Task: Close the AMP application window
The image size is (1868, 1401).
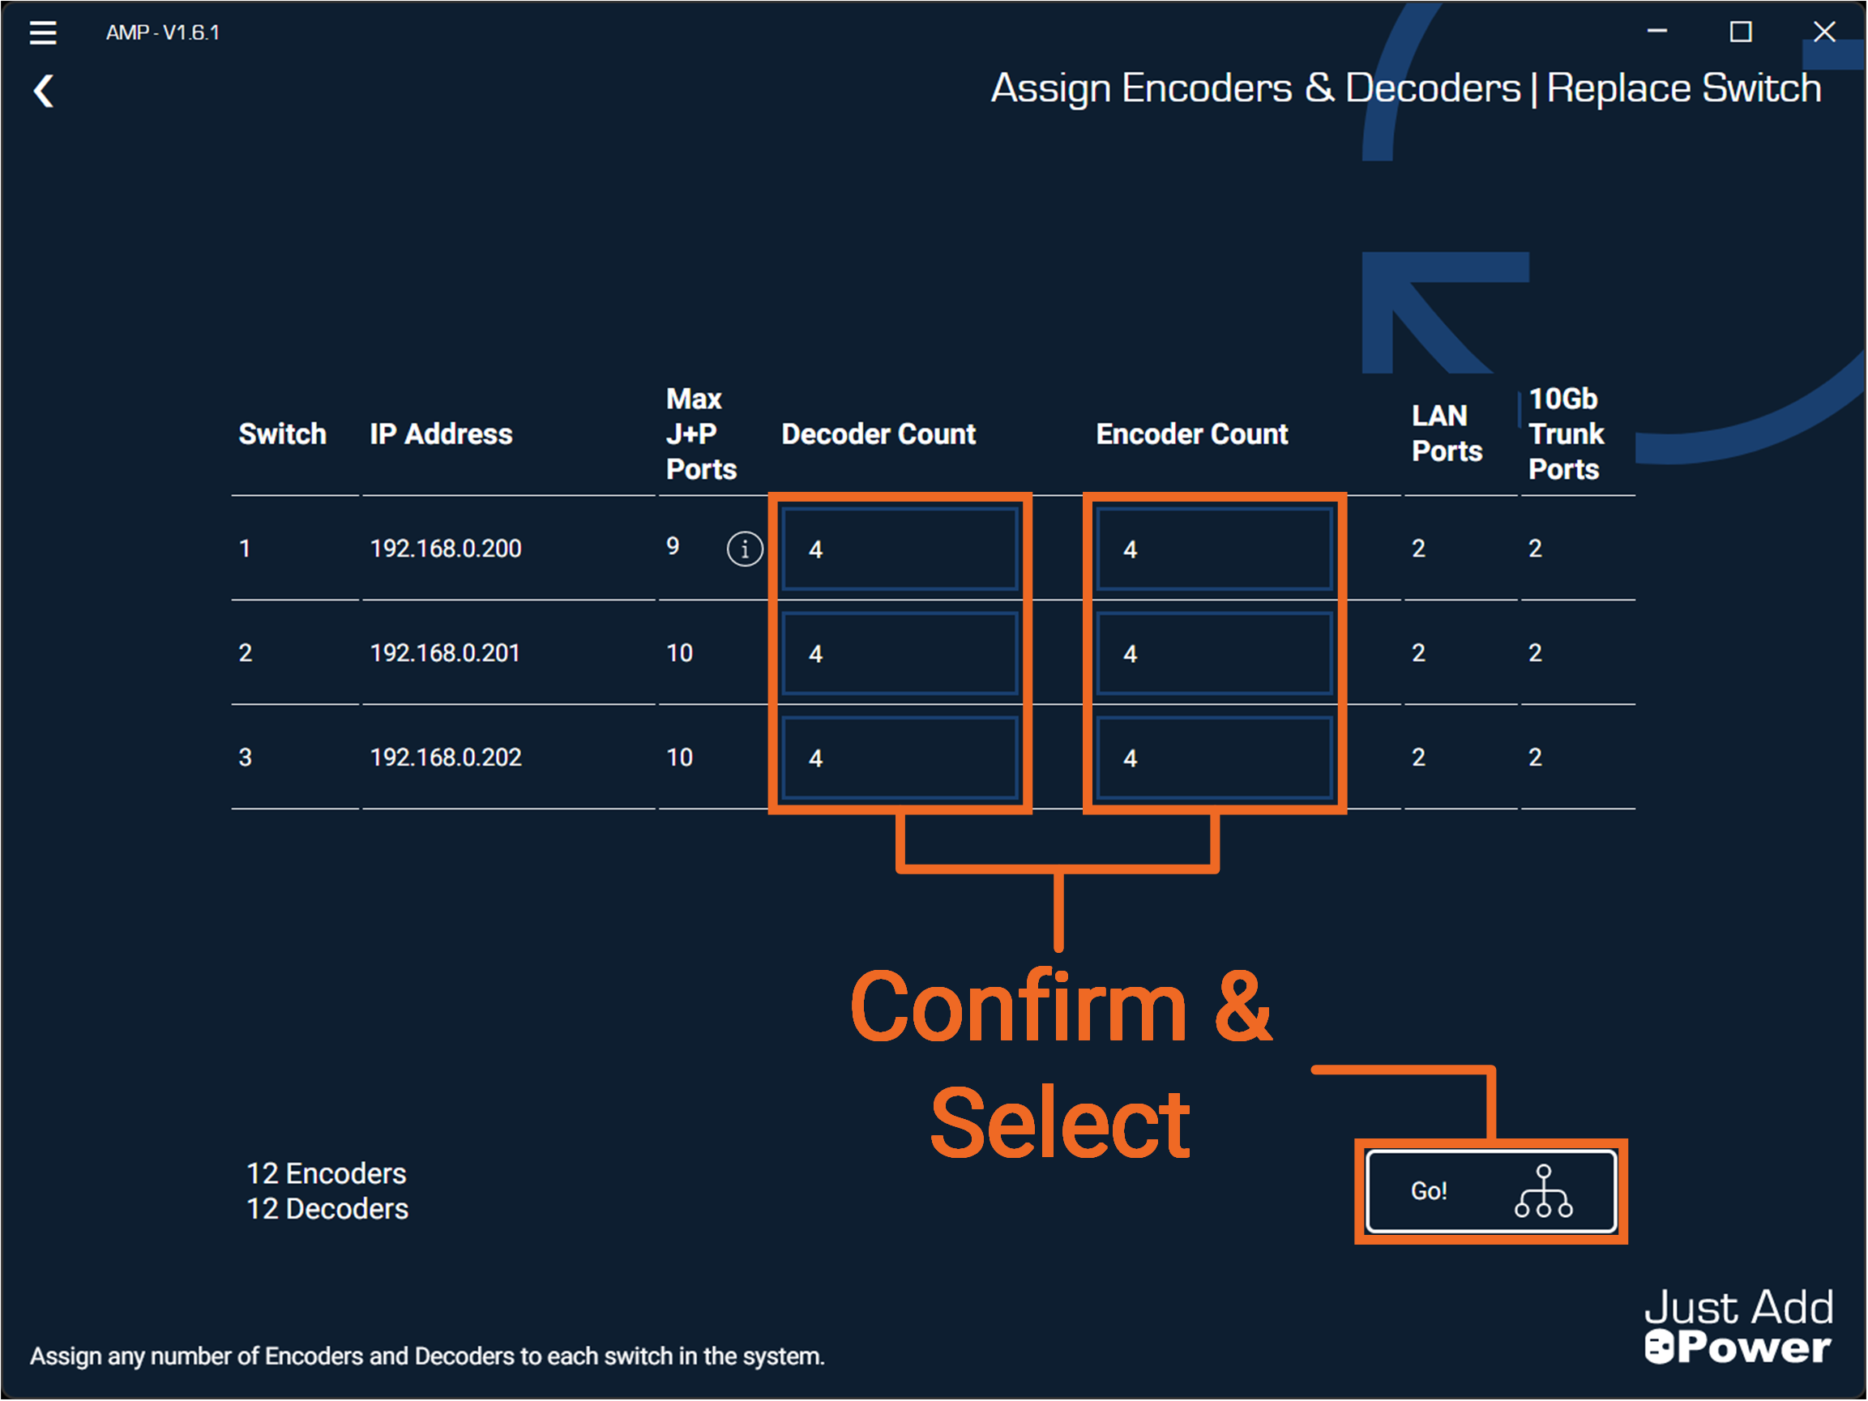Action: 1824,32
